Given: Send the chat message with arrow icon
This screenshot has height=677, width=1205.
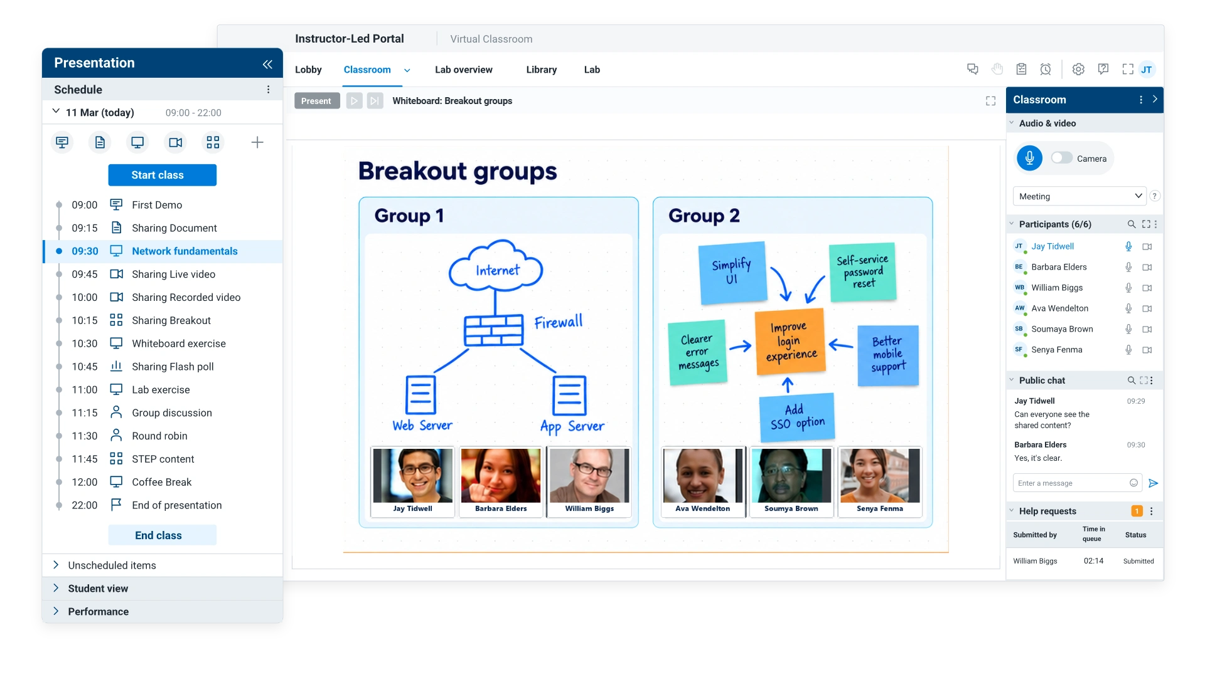Looking at the screenshot, I should 1153,483.
